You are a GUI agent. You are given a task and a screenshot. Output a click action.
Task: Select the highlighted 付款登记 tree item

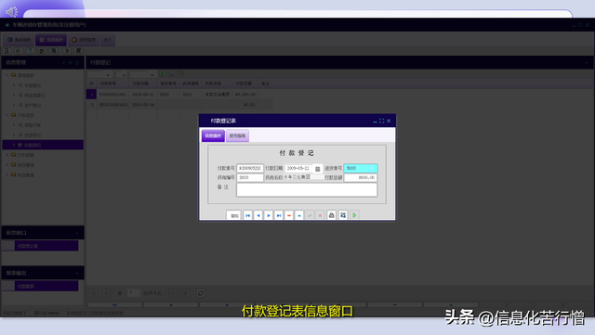point(43,145)
